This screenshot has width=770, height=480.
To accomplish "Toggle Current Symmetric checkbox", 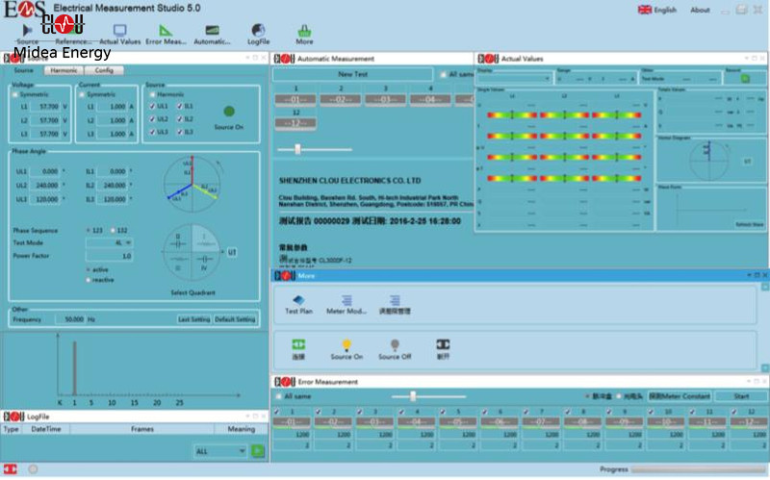I will coord(82,94).
